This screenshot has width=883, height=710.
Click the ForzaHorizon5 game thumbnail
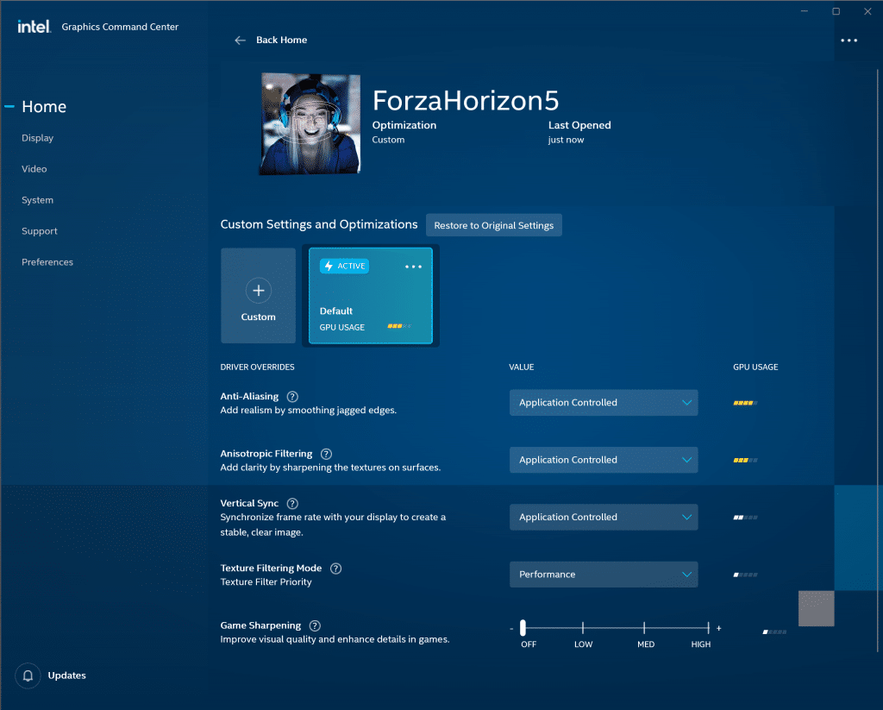[x=310, y=123]
